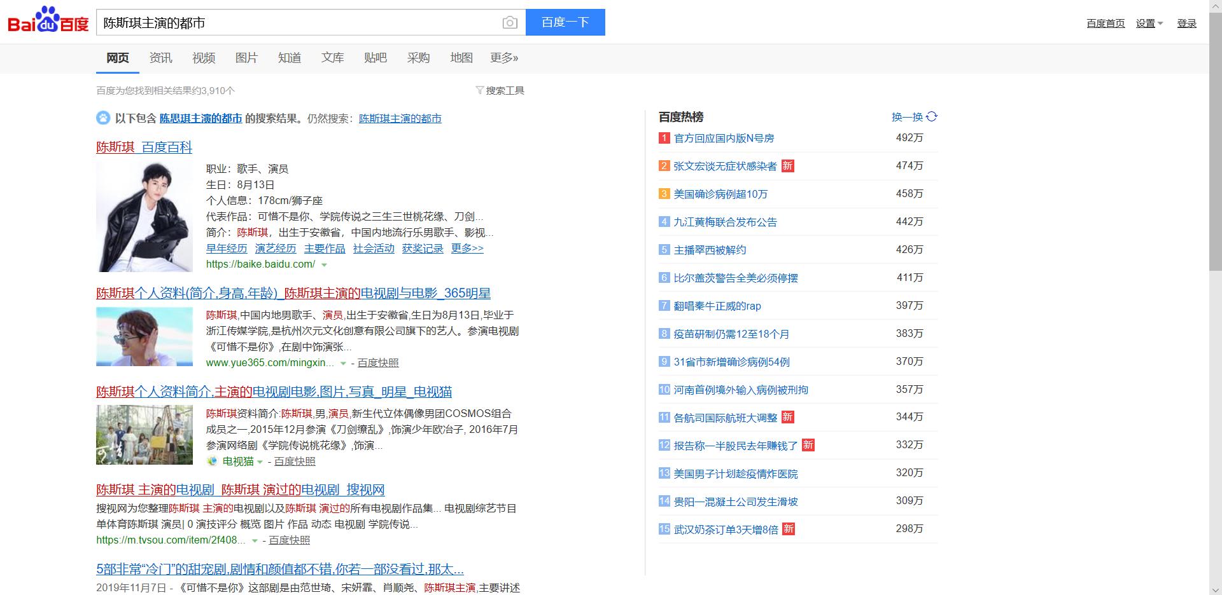Switch to the 视频 tab
Viewport: 1222px width, 595px height.
[203, 58]
